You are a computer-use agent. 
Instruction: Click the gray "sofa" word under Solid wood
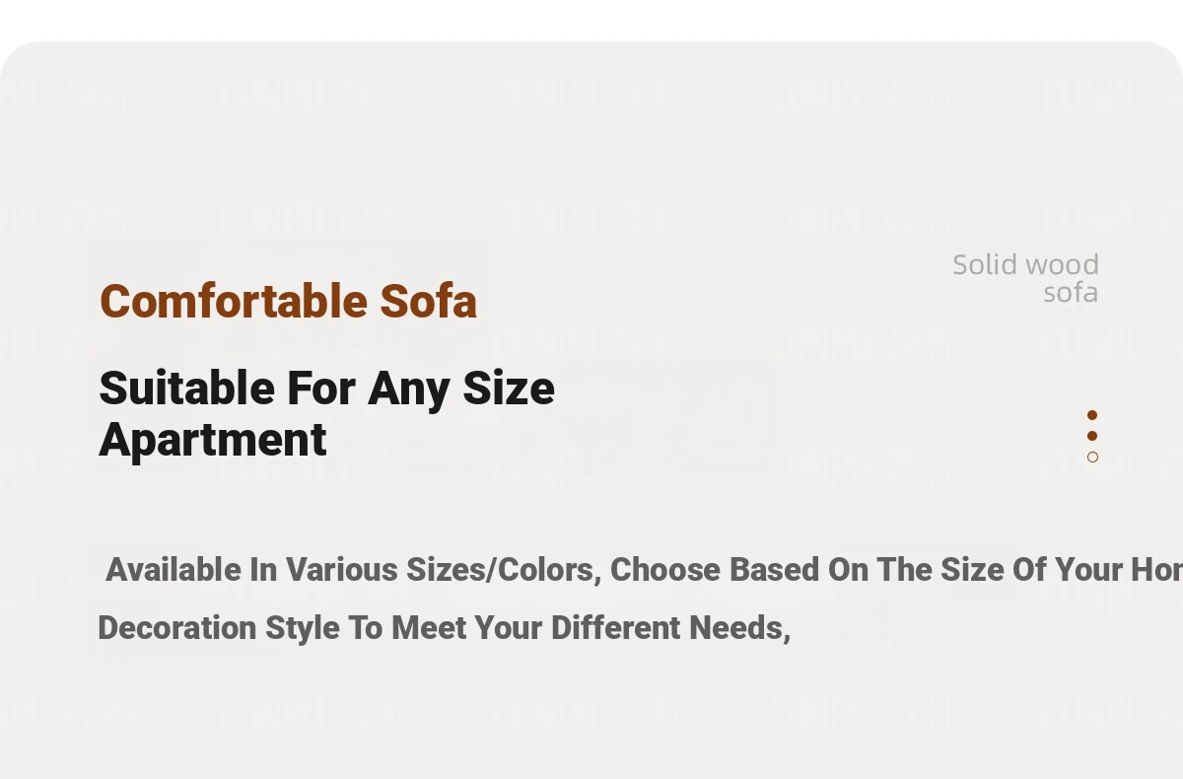1071,293
